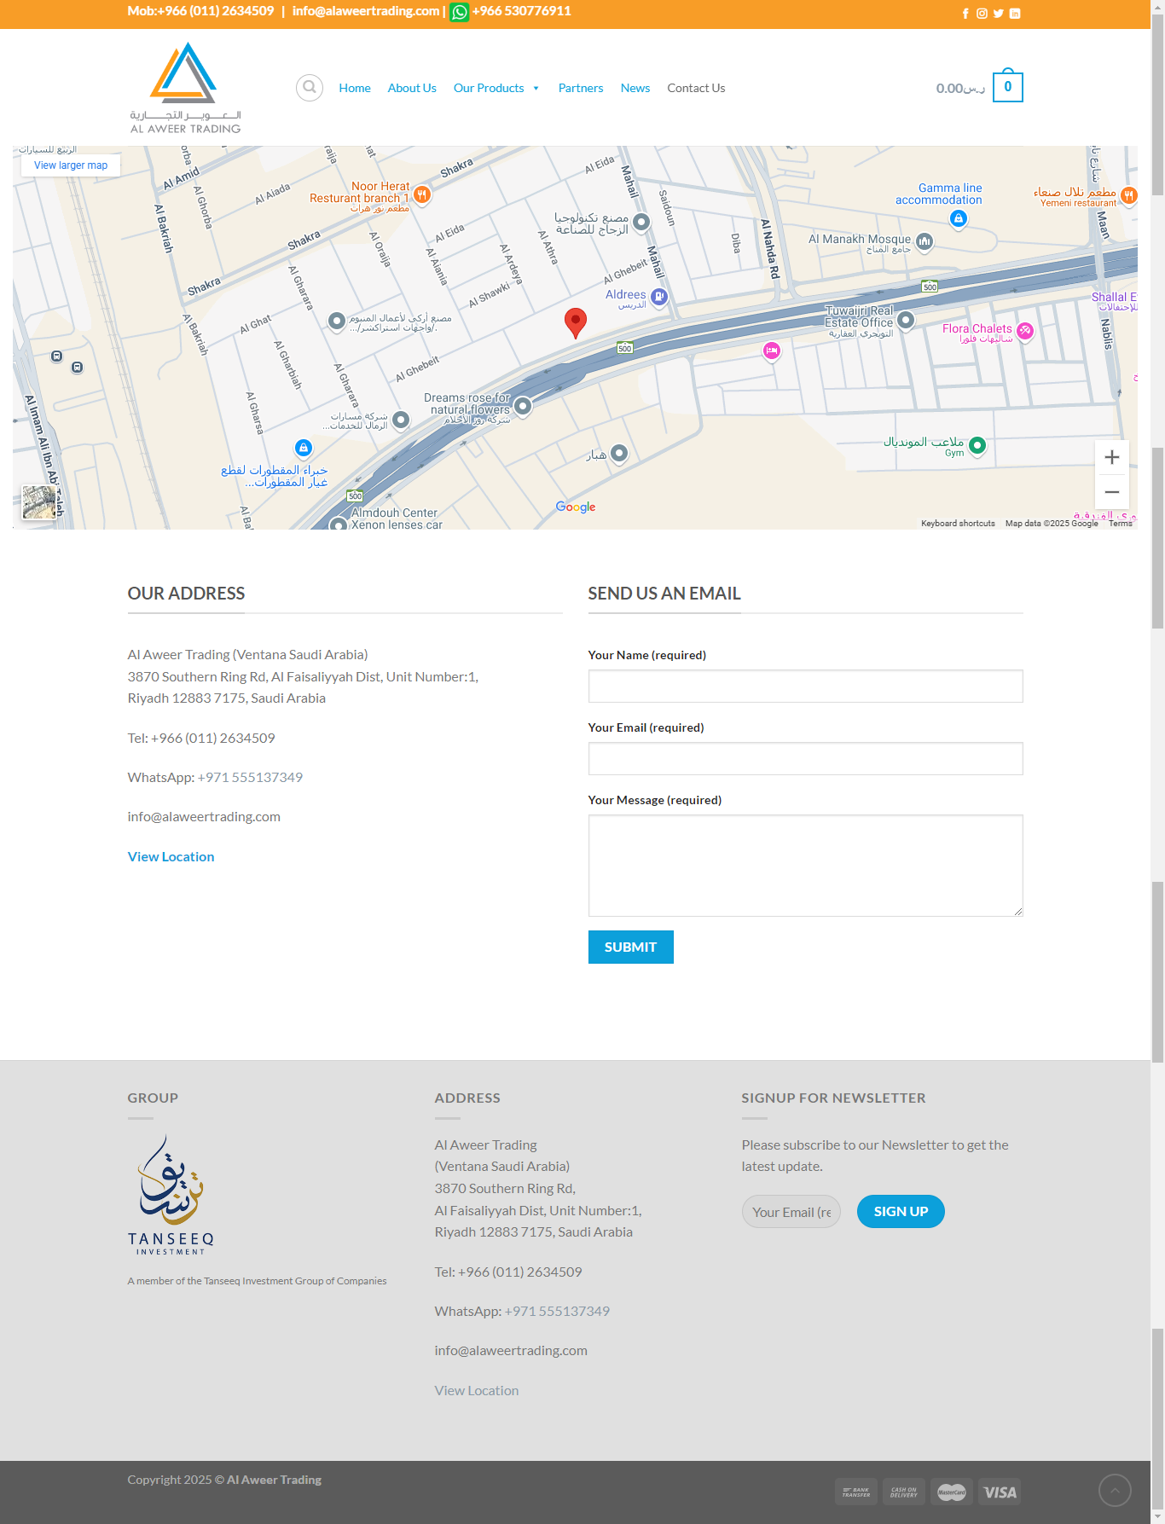Click the red map location pin

[x=576, y=322]
